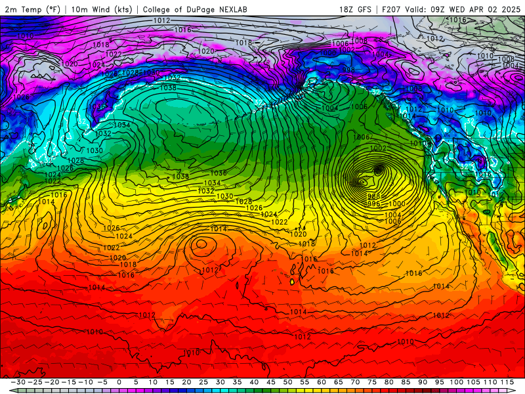Click the 'F207' forecast hour label
This screenshot has height=394, width=525.
point(391,9)
